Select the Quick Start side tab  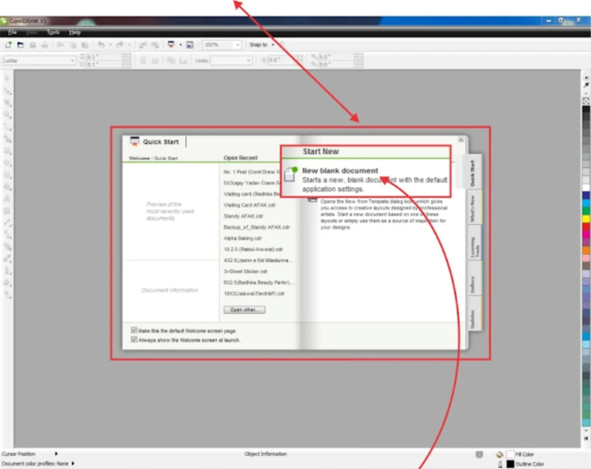(x=473, y=173)
